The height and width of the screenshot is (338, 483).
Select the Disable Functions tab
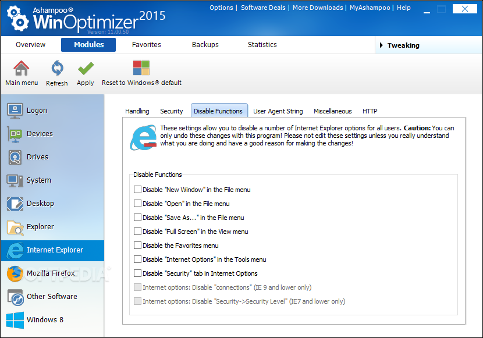[218, 111]
